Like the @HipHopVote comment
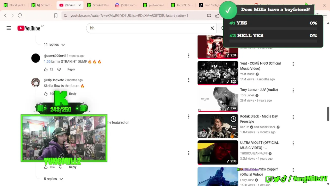The height and width of the screenshot is (186, 330). point(46,94)
